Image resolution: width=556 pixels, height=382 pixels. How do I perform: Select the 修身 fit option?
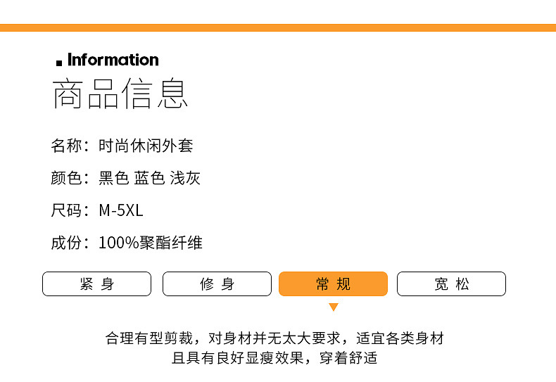pos(217,284)
